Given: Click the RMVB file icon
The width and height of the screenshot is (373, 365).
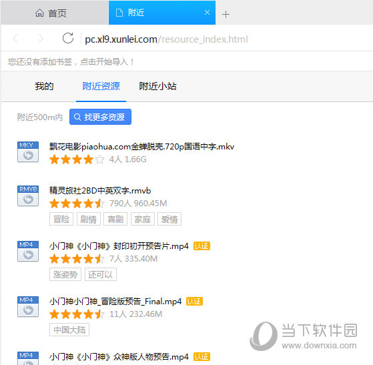Looking at the screenshot, I should tap(28, 196).
